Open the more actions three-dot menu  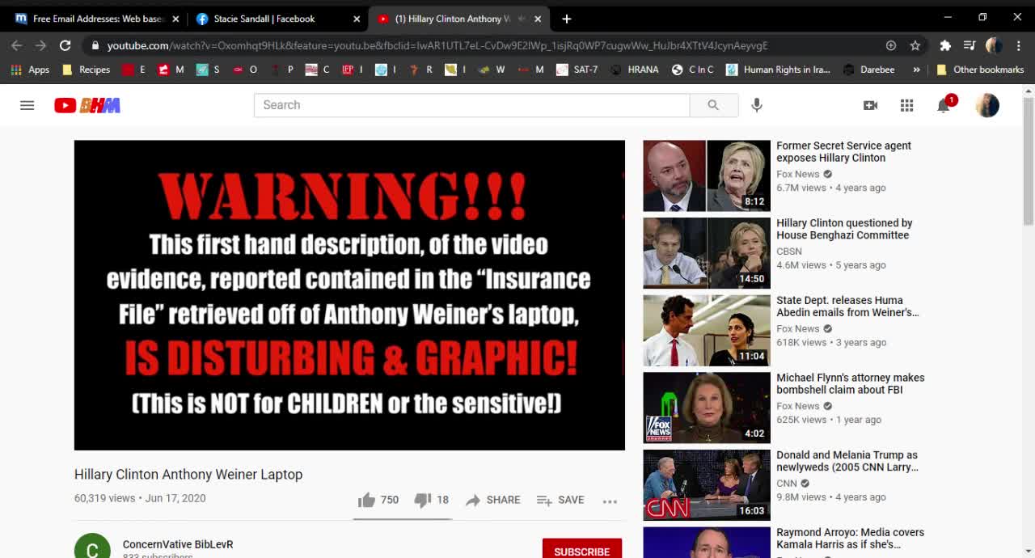pos(610,501)
